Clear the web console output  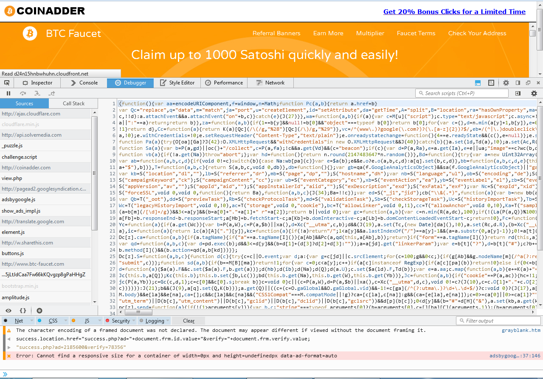click(x=189, y=321)
